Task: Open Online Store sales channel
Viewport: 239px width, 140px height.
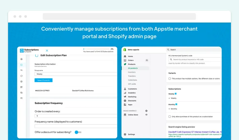Action: [133, 115]
